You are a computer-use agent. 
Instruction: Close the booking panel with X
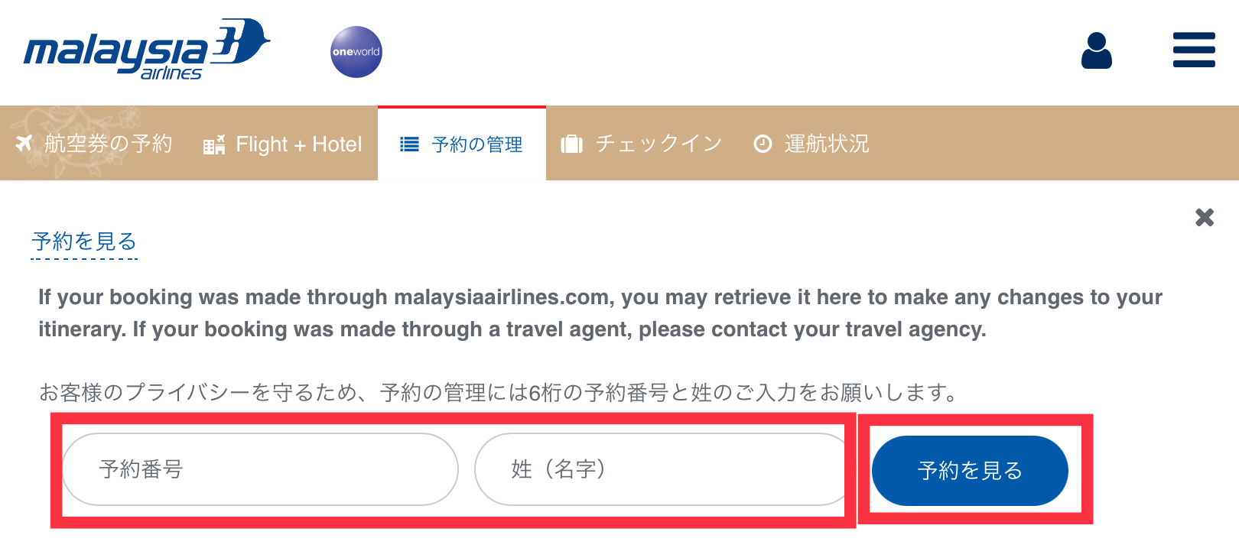tap(1205, 218)
